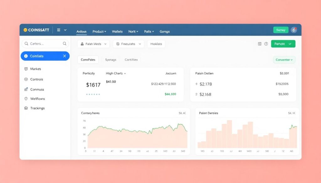Expand the Falah Meds dropdown
The image size is (321, 183).
93,44
